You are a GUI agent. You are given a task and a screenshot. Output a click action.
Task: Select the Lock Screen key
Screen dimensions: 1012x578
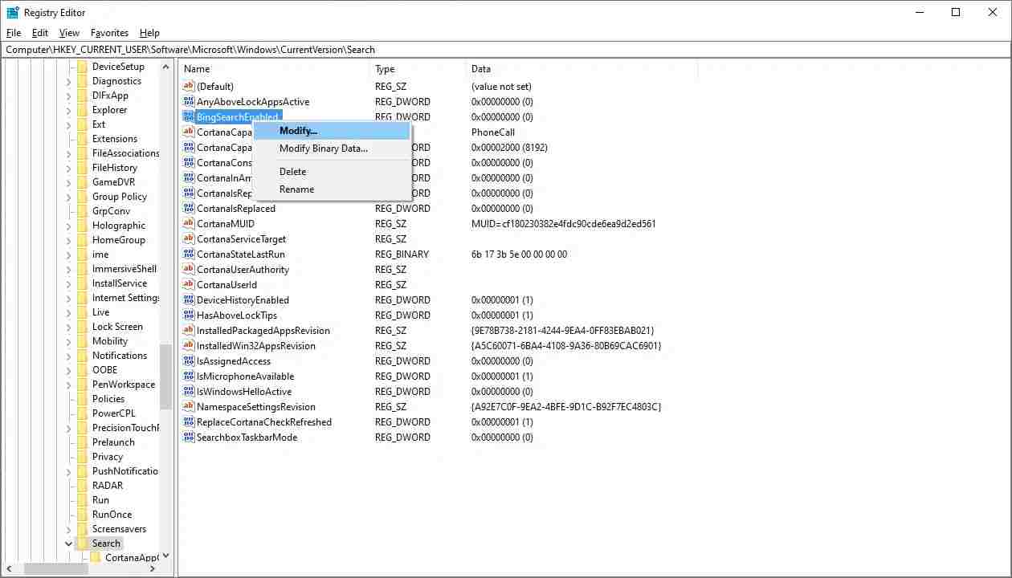pos(117,327)
